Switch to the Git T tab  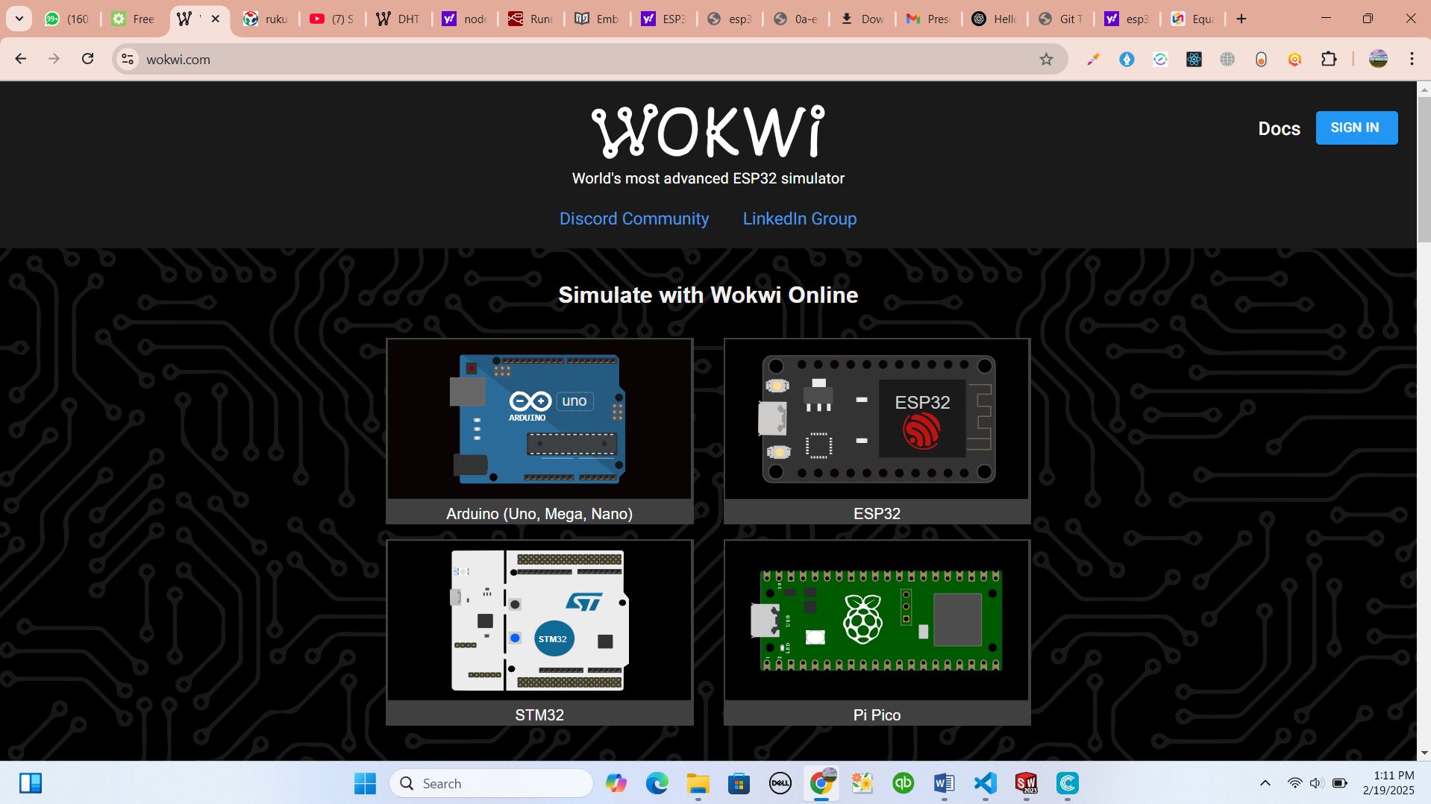[1062, 19]
